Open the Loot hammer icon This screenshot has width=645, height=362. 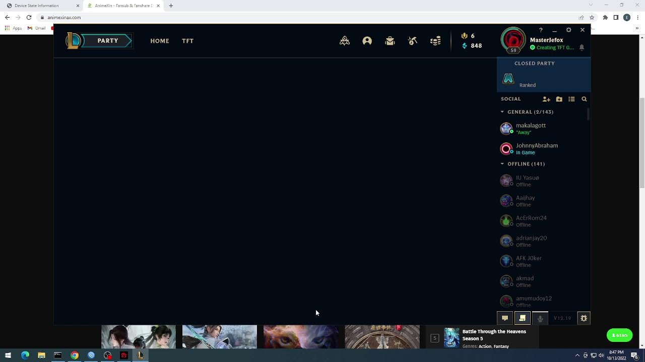click(413, 41)
